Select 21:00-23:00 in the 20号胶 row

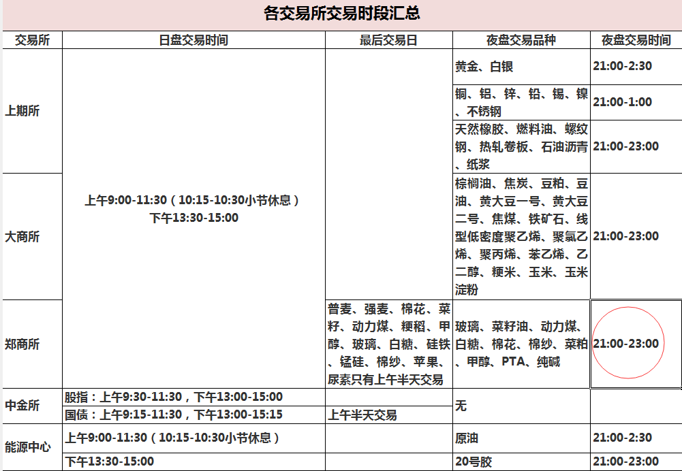(636, 461)
